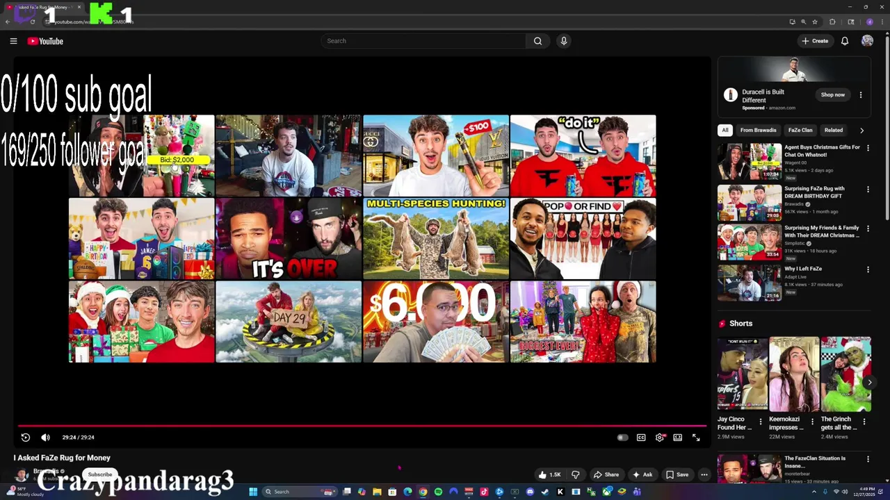
Task: Open options for Why I Left FaZe video
Action: click(x=868, y=269)
